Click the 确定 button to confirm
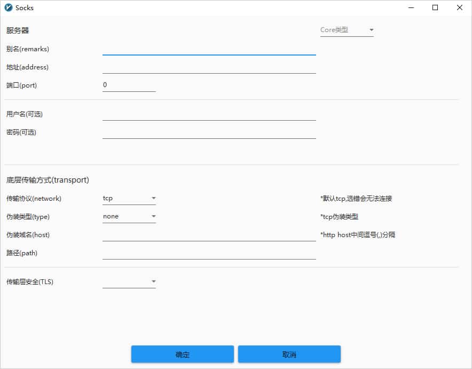The height and width of the screenshot is (369, 472). point(182,354)
